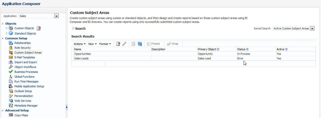Click the Submit document icon in the toolbar
The height and width of the screenshot is (118, 321).
(x=134, y=44)
